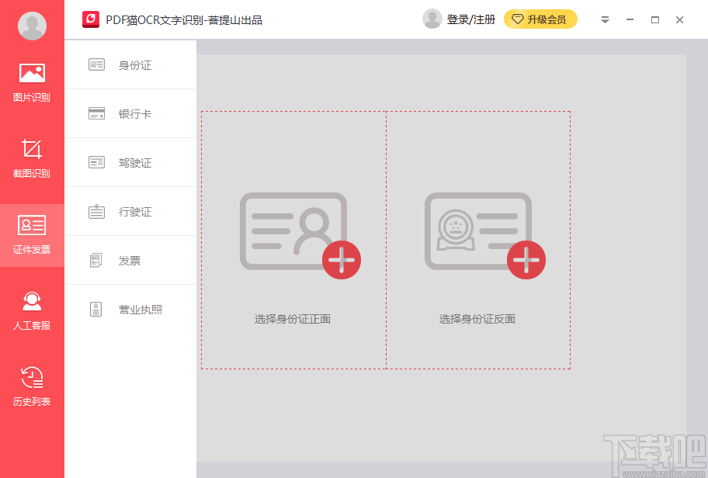Click 登录/注册 login link
Image resolution: width=708 pixels, height=478 pixels.
[x=471, y=19]
